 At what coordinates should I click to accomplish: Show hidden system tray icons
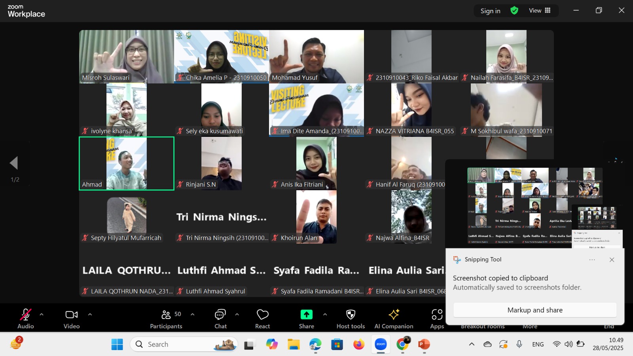pyautogui.click(x=472, y=345)
